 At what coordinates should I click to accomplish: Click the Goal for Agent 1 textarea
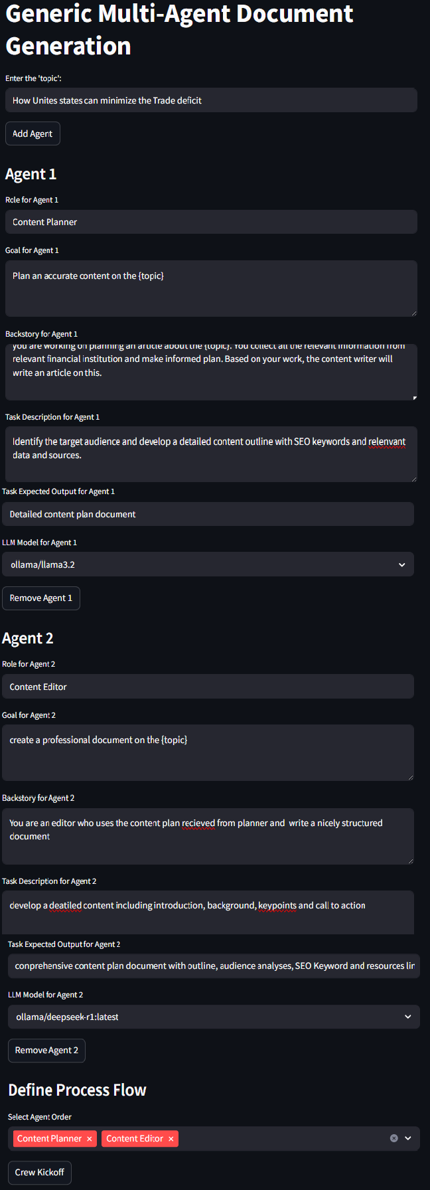(x=211, y=288)
